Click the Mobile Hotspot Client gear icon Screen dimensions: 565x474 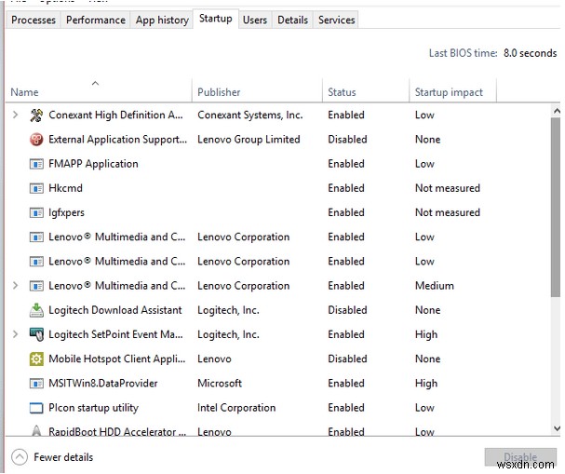pyautogui.click(x=37, y=359)
